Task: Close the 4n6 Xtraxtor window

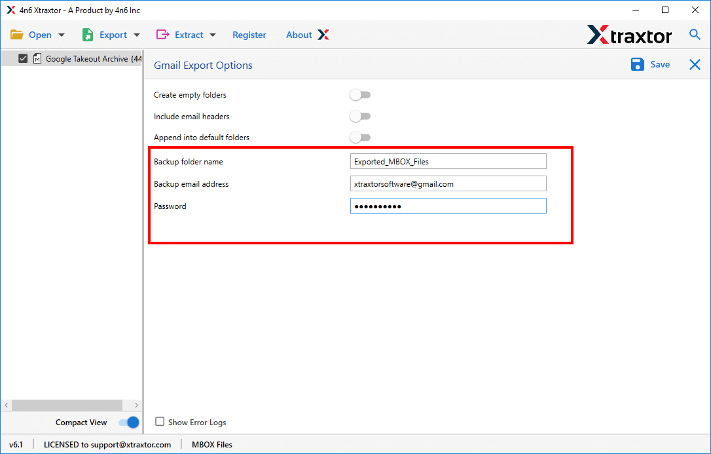Action: click(695, 10)
